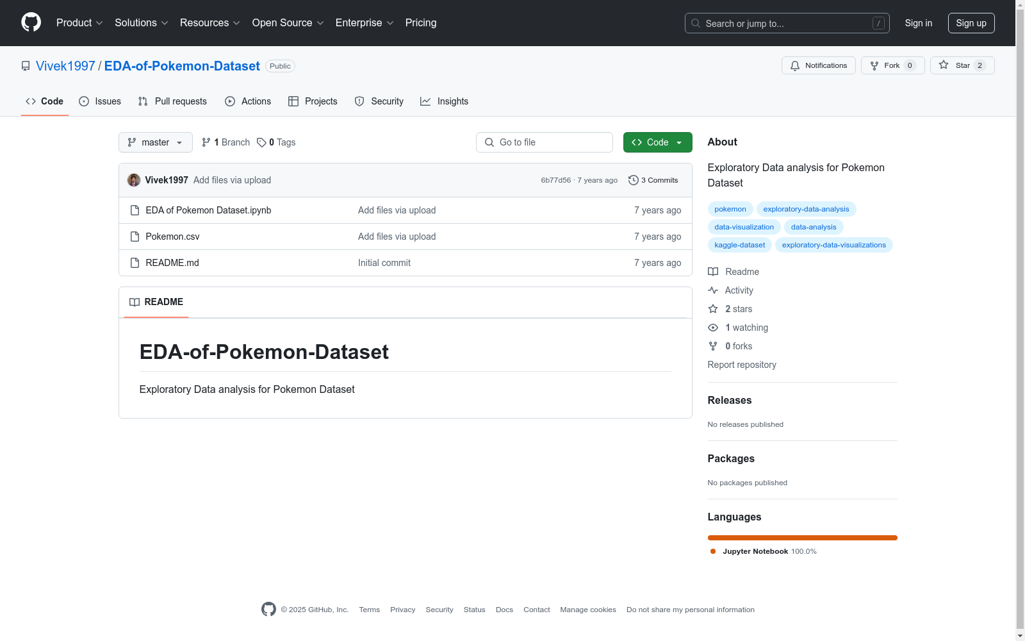Viewport: 1025px width, 641px height.
Task: Open the Actions tab
Action: point(248,101)
